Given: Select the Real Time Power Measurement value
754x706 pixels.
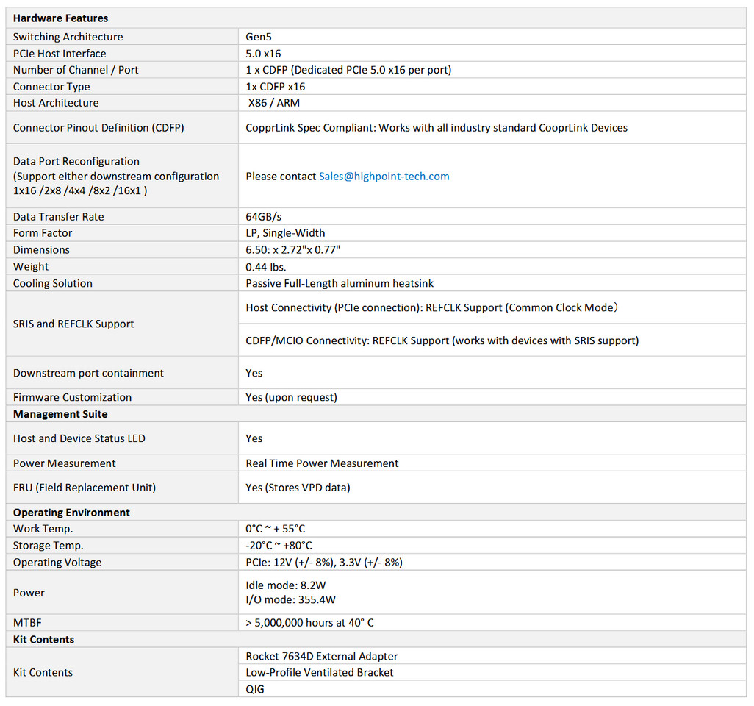Looking at the screenshot, I should click(x=322, y=464).
